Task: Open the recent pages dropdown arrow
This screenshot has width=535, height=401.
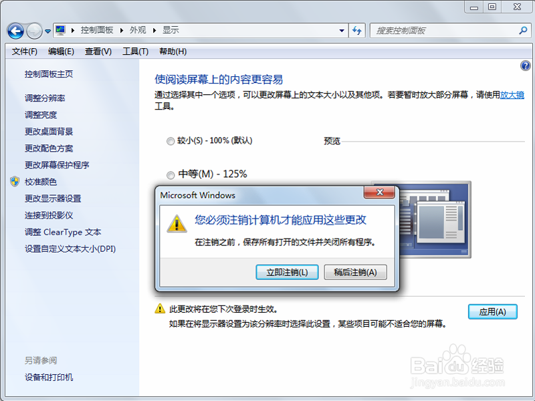Action: point(47,31)
